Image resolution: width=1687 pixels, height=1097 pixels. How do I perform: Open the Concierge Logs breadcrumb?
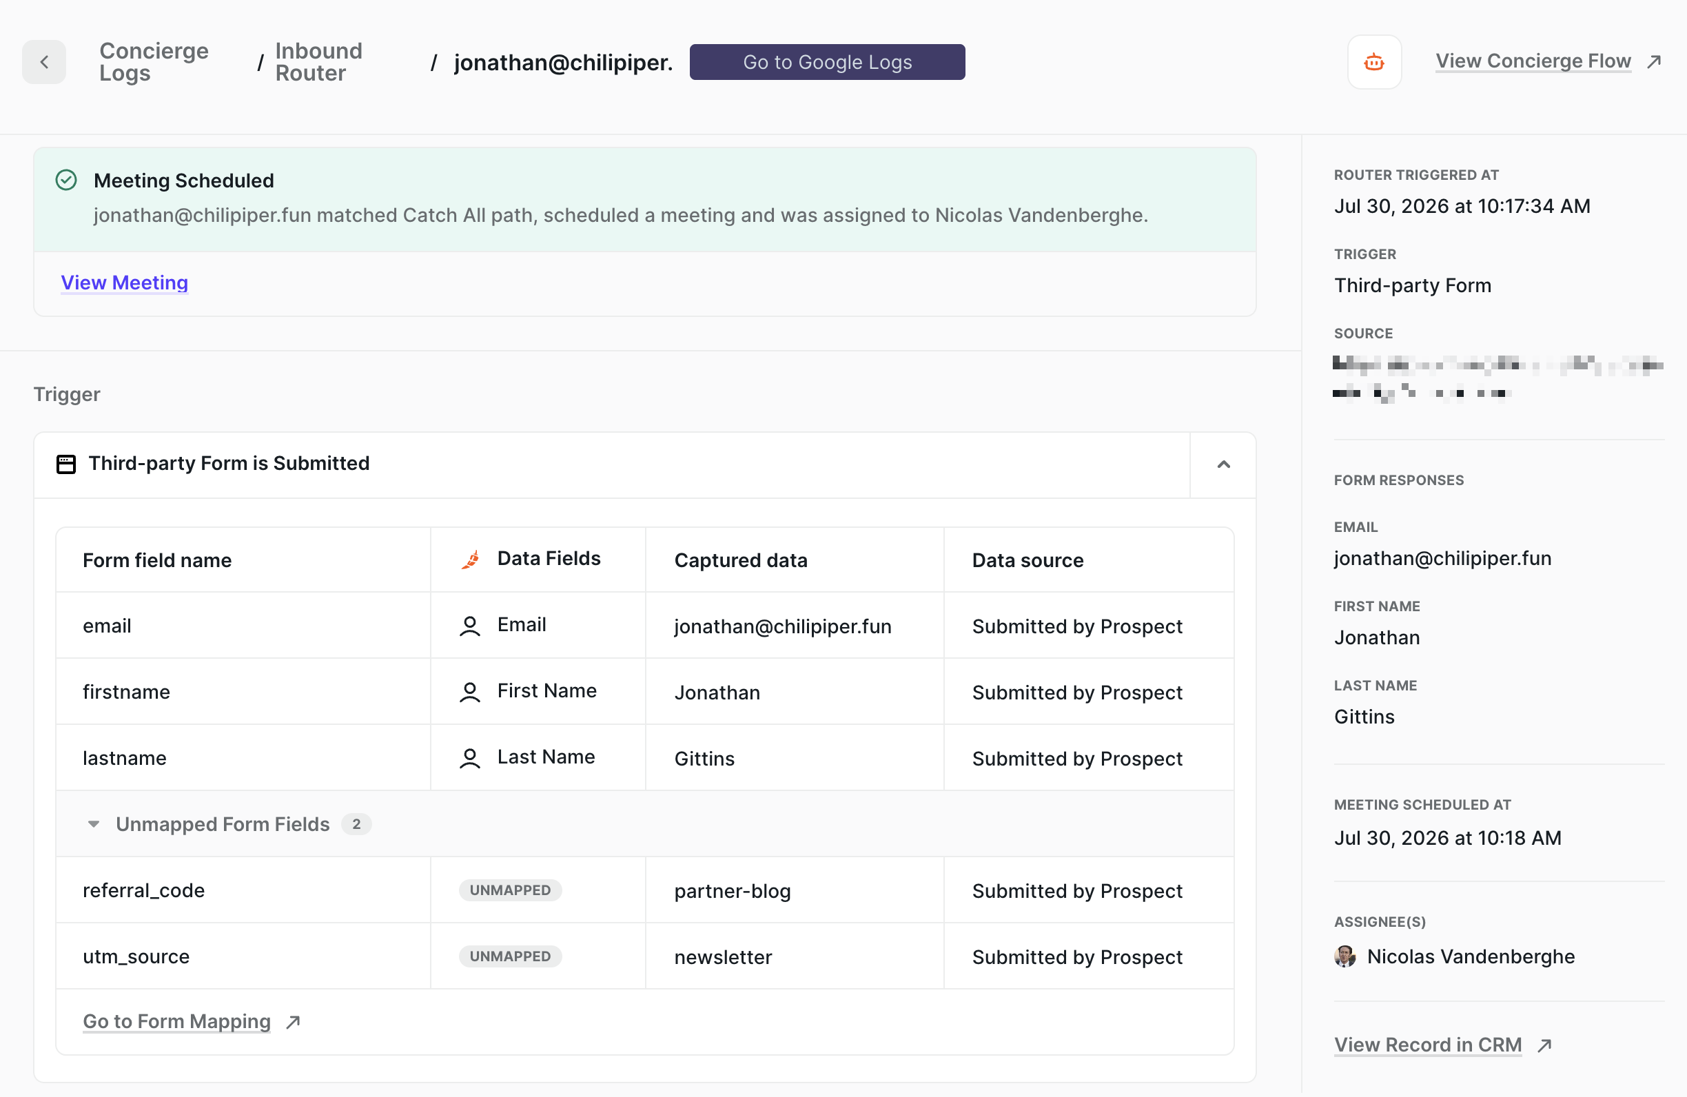tap(154, 63)
